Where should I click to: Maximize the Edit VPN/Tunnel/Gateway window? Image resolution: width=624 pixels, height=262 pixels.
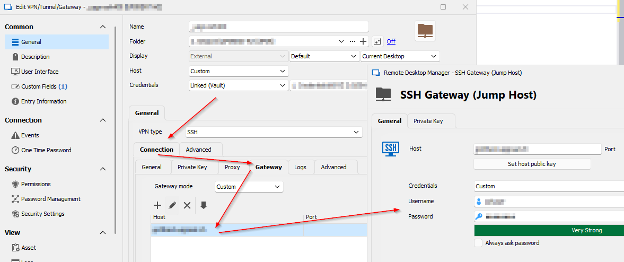[443, 7]
